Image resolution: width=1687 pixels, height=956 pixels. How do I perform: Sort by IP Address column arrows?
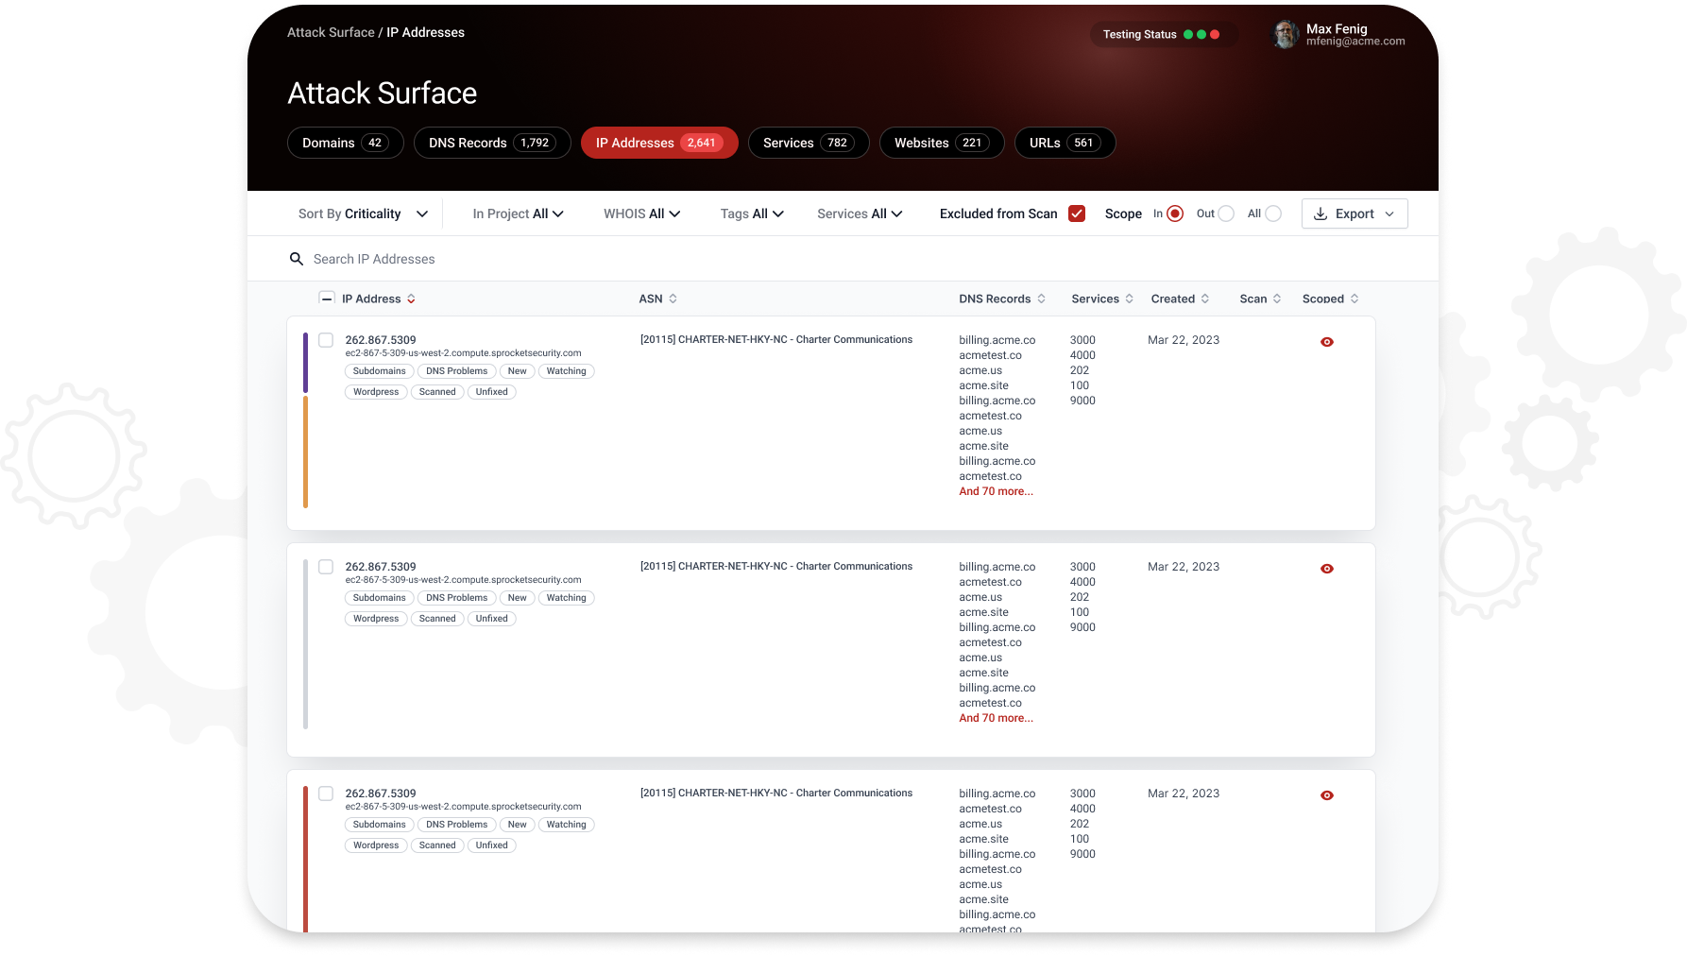click(411, 299)
